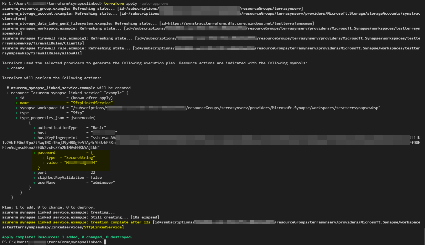Screen dimensions: 425x245
Task: Click the "jsonencode(" text
Action: [83, 118]
